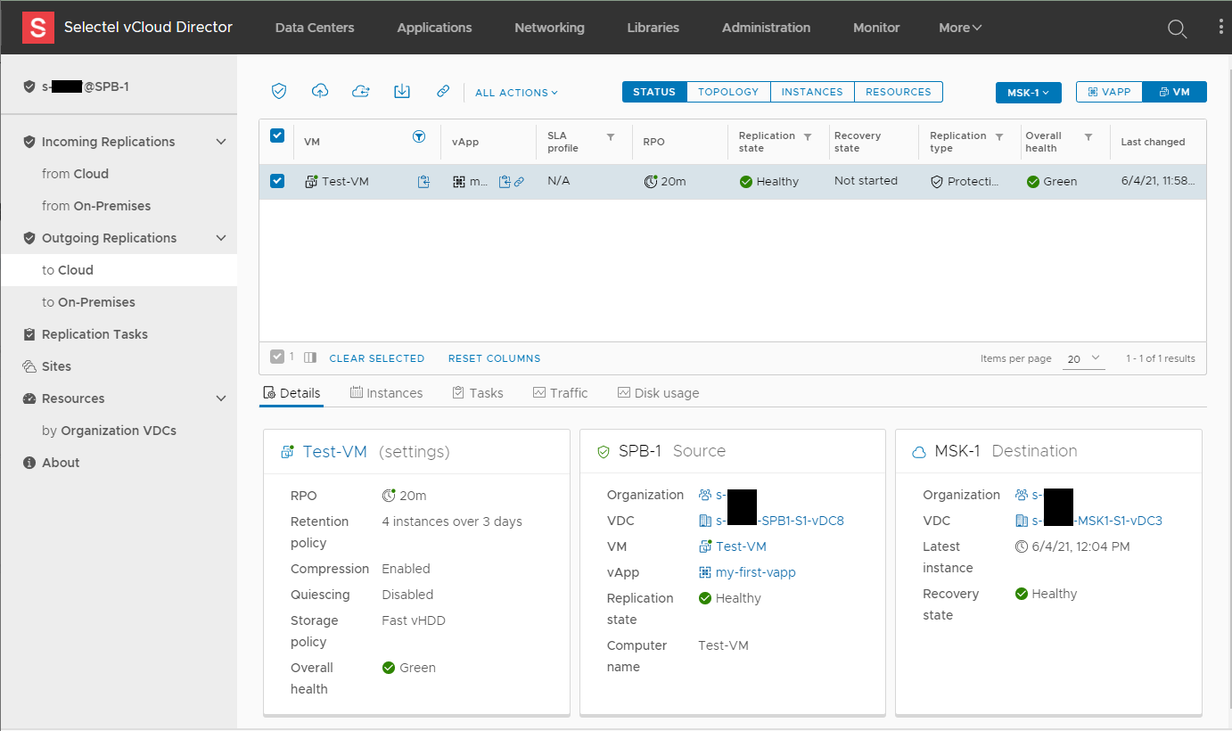This screenshot has width=1232, height=731.
Task: Toggle the select-all checkbox in table header
Action: click(277, 136)
